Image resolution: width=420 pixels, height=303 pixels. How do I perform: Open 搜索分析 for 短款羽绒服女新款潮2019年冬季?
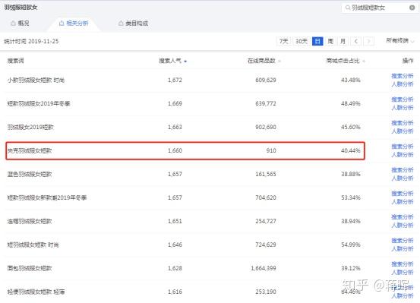click(x=402, y=194)
